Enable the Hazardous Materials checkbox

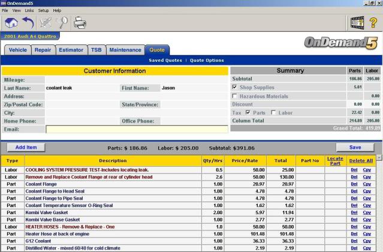tap(234, 96)
